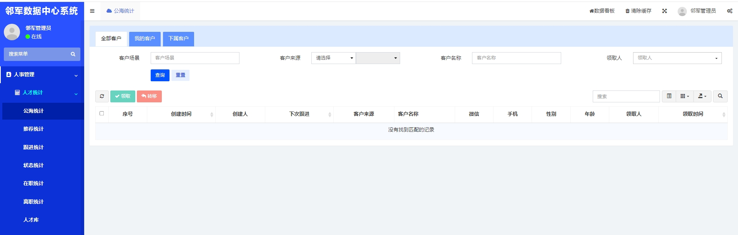Expand the 领取人 select dropdown
Screen dimensions: 738x235
click(677, 58)
